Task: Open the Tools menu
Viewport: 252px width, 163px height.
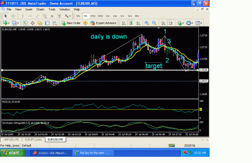Action: tap(52, 9)
